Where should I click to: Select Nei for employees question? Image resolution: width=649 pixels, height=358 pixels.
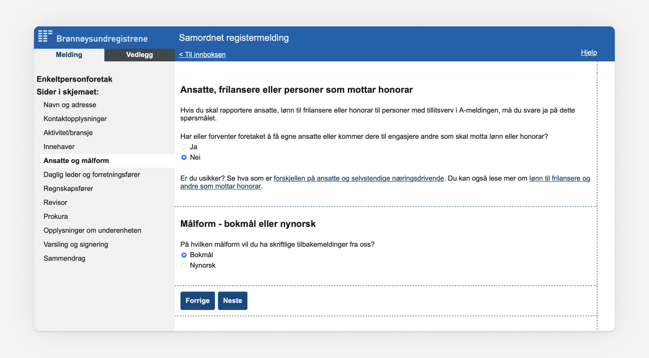coord(184,157)
